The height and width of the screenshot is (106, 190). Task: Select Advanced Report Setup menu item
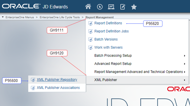click(x=113, y=64)
